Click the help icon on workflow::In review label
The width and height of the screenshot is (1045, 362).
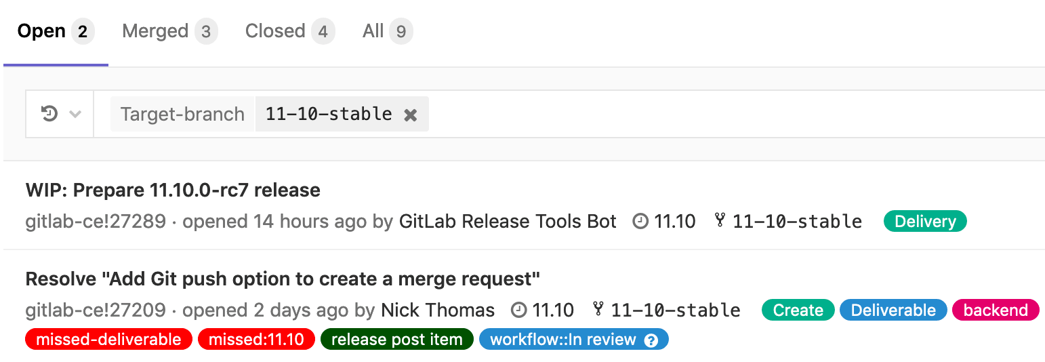click(x=651, y=340)
